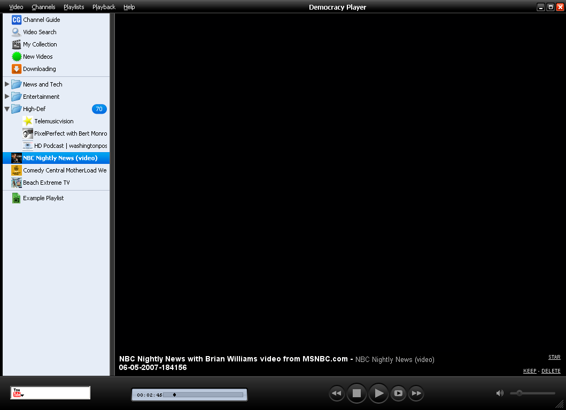Click the My Collection clapperboard icon

pyautogui.click(x=16, y=44)
